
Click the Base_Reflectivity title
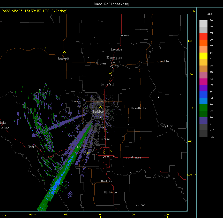pyautogui.click(x=111, y=4)
